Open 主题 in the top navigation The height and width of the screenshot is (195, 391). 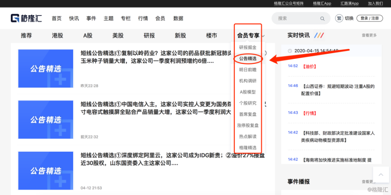coord(108,18)
